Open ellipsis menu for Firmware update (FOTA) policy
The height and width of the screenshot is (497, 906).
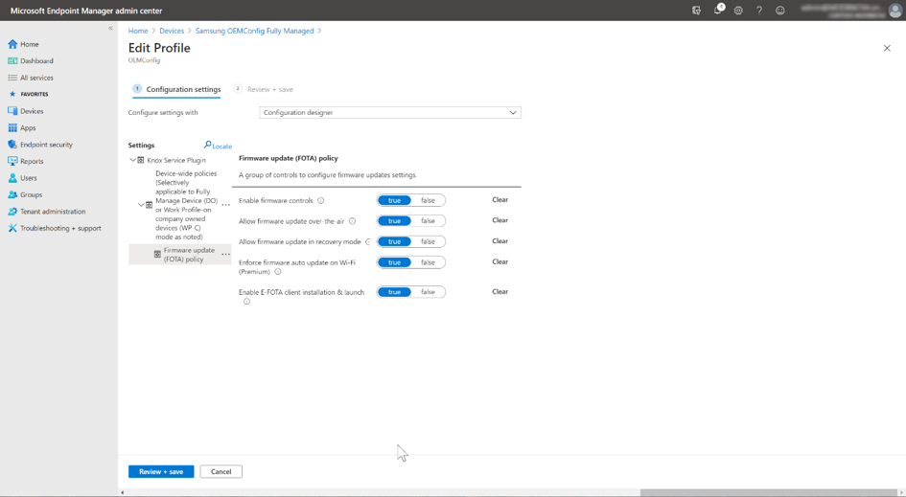click(x=225, y=255)
